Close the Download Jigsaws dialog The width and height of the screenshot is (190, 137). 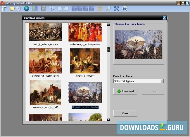point(164,18)
